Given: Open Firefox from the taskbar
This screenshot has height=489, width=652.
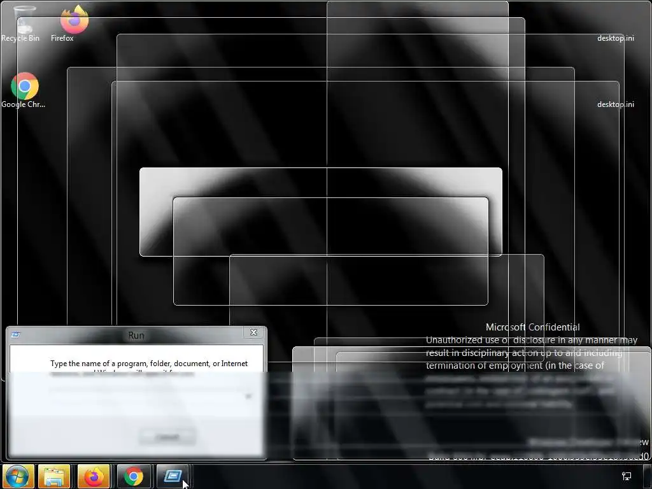Looking at the screenshot, I should [x=94, y=476].
